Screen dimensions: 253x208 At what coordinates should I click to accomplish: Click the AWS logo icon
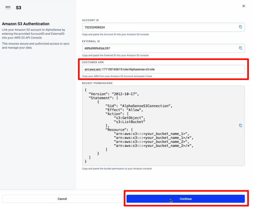8,8
